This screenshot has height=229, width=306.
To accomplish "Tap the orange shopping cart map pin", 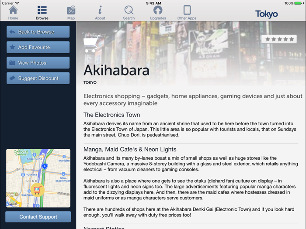I will (x=38, y=190).
